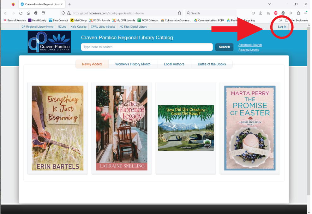Open the Firefox hamburger menu
This screenshot has height=214, width=312.
pos(306,13)
